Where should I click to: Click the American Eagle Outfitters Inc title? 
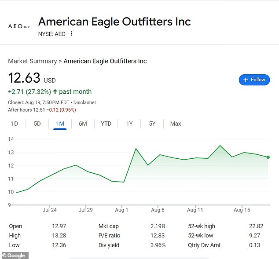tap(114, 22)
